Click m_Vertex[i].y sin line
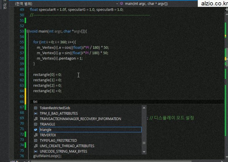This screenshot has height=162, width=228. pos(73,53)
